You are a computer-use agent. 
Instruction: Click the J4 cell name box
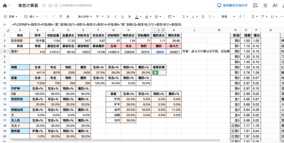5,24
